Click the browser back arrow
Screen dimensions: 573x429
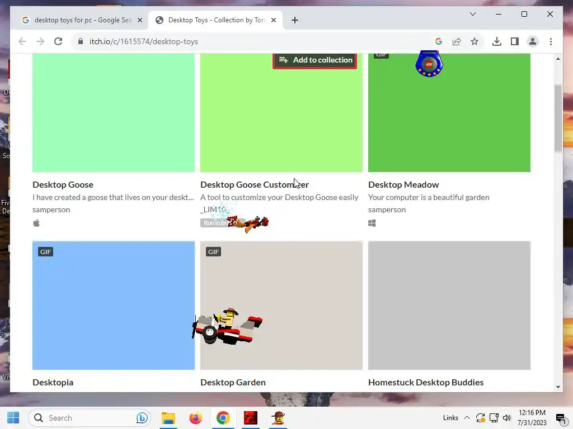(x=22, y=41)
